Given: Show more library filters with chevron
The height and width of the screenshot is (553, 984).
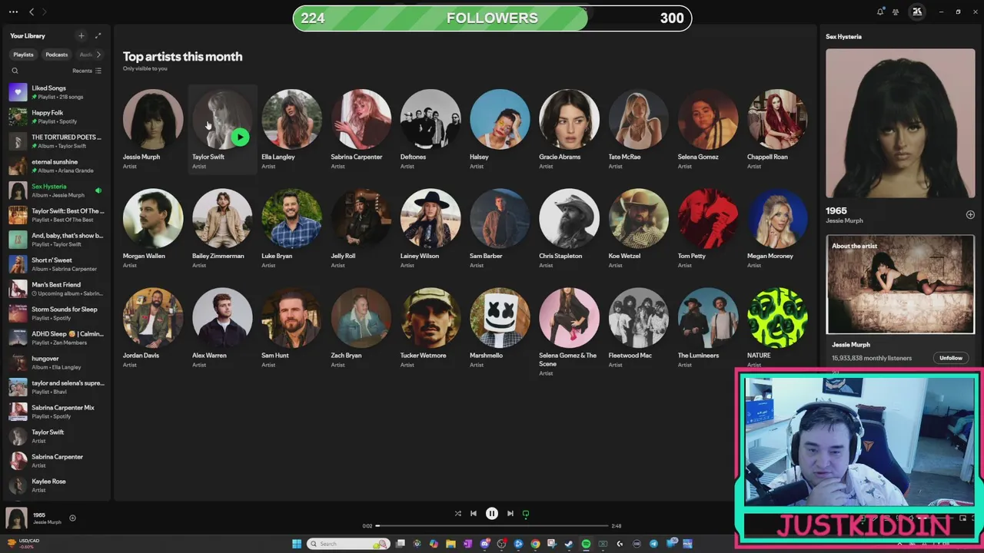Looking at the screenshot, I should (98, 55).
